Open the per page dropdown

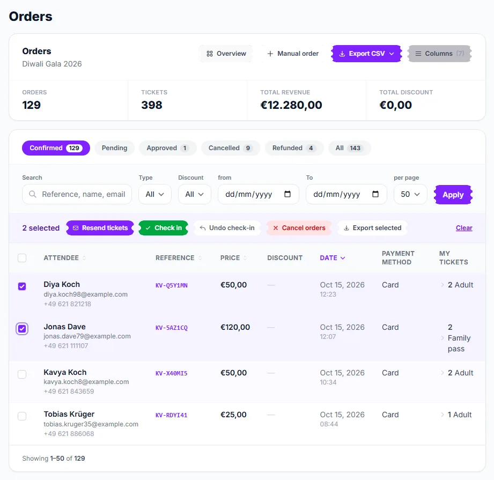pos(410,194)
